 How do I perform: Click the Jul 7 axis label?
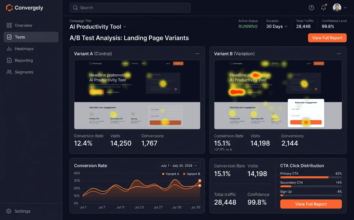coord(102,207)
